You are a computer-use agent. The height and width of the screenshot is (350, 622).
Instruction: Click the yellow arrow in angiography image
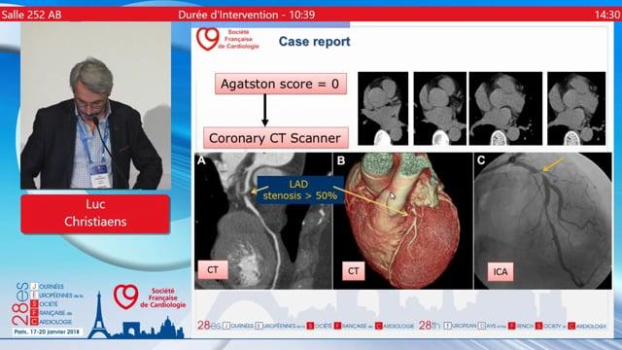click(553, 164)
